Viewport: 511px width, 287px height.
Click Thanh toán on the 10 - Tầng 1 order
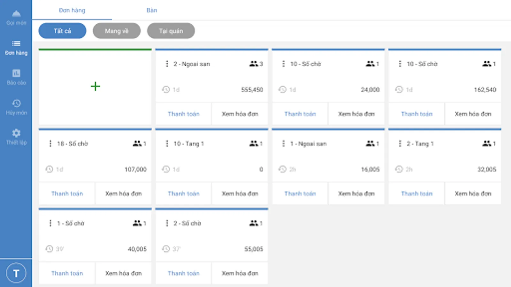183,194
